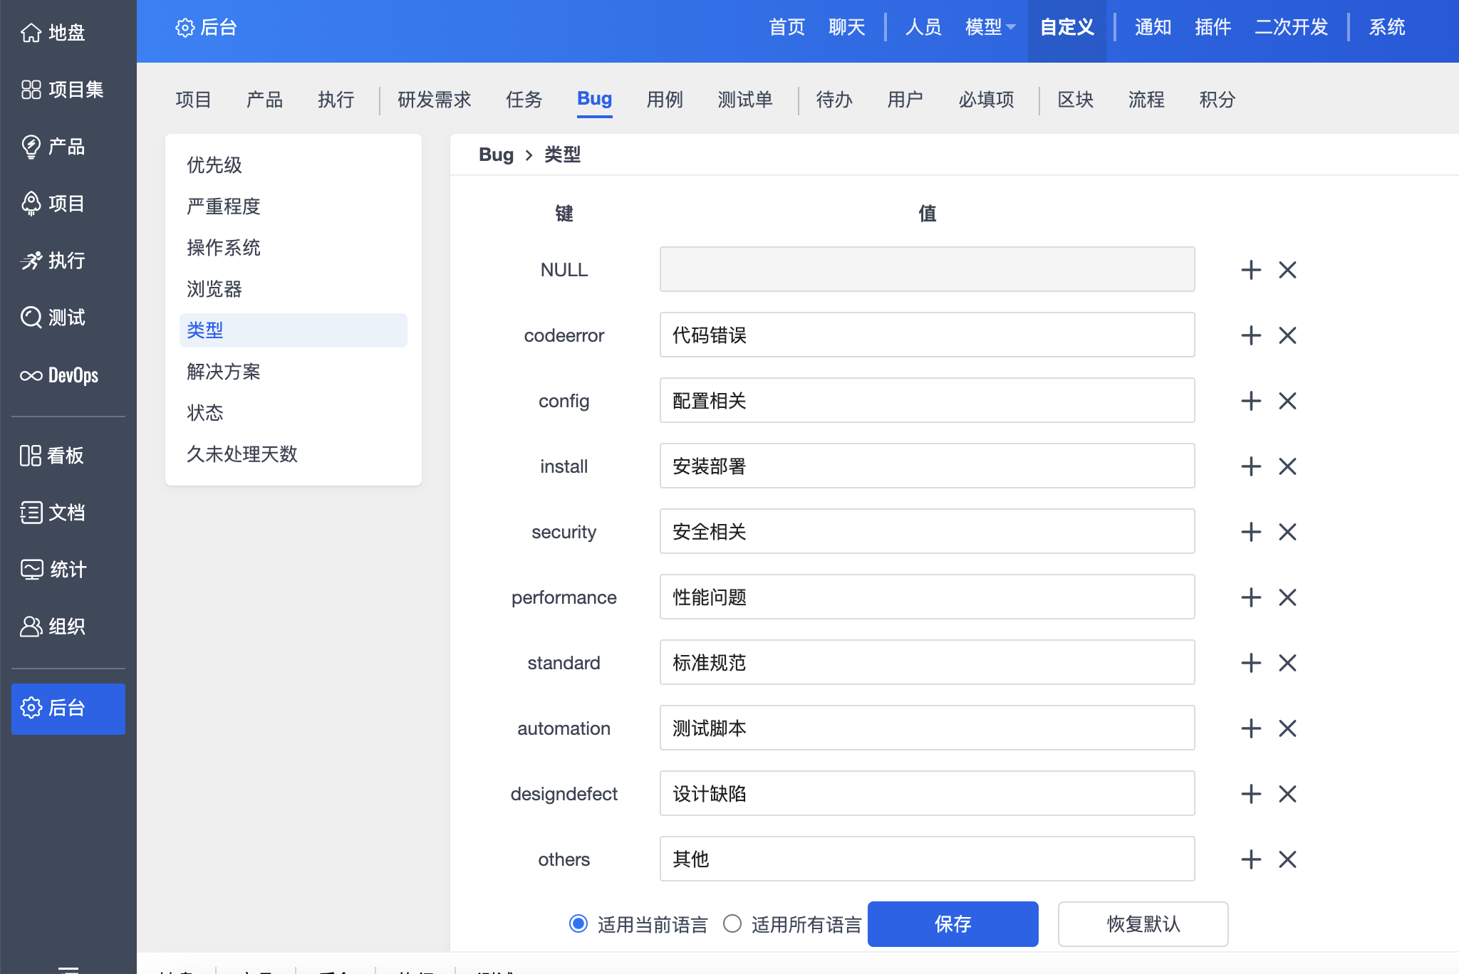Screen dimensions: 1459x974
Task: Open 解决方案 settings in the side list
Action: 294,372
